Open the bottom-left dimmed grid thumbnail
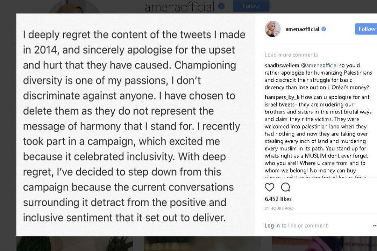Viewport: 377px width, 251px height. click(75, 243)
